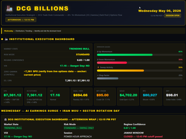186x139 pixels.
Task: Click the 'TRENDING BULL' market state value
Action: click(79, 49)
